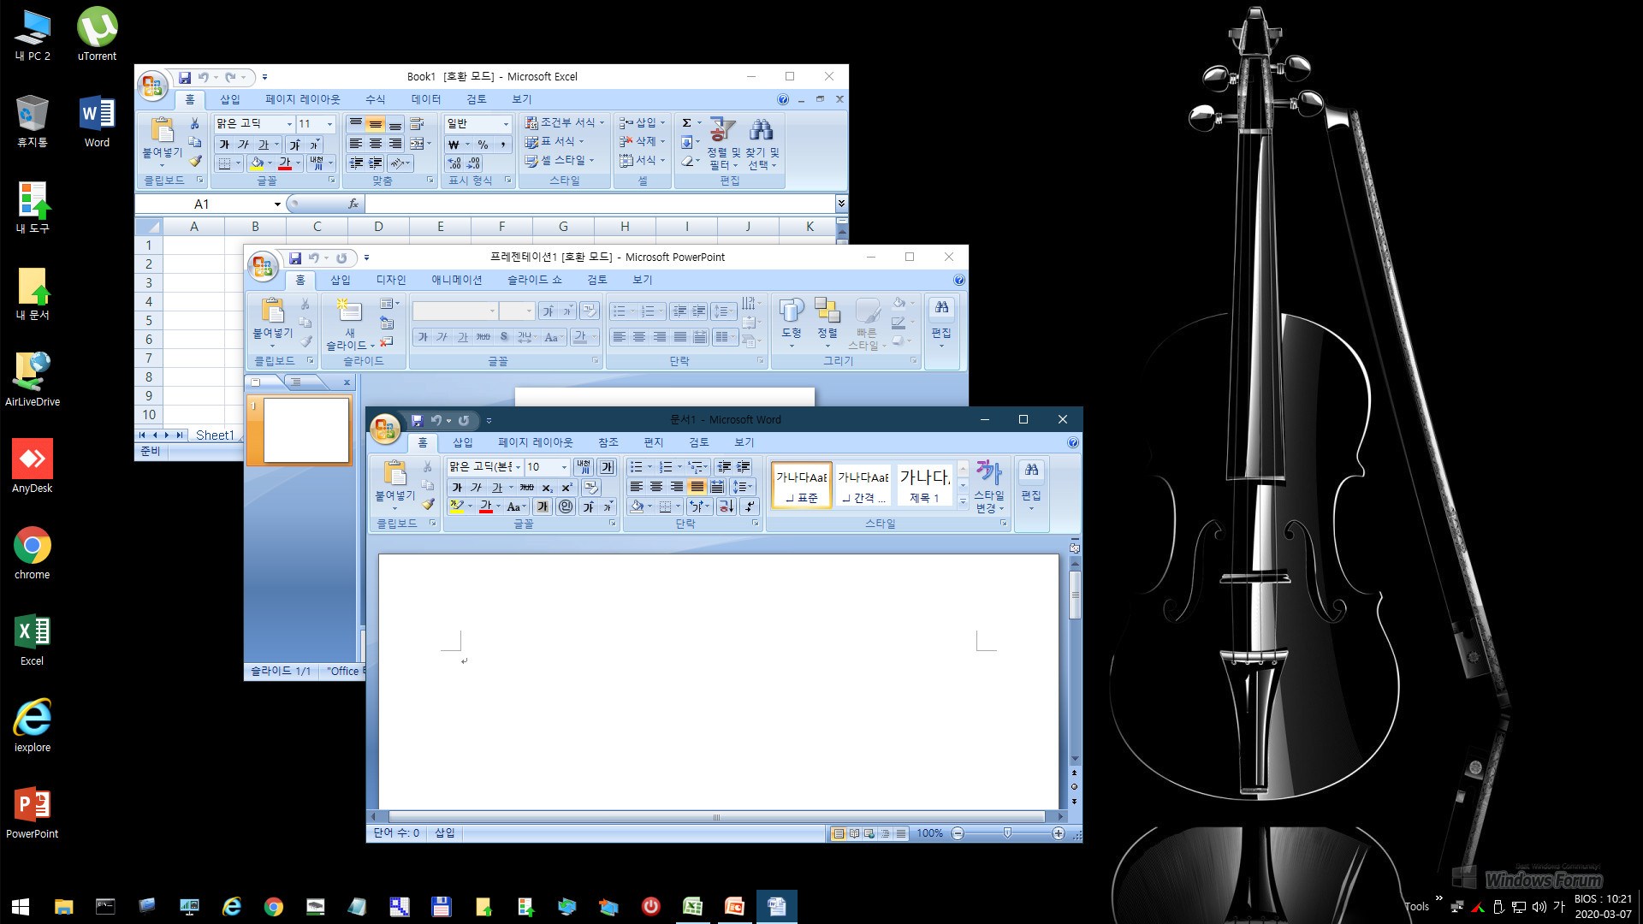Open the Insert tab in Word
This screenshot has height=924, width=1643.
point(462,442)
